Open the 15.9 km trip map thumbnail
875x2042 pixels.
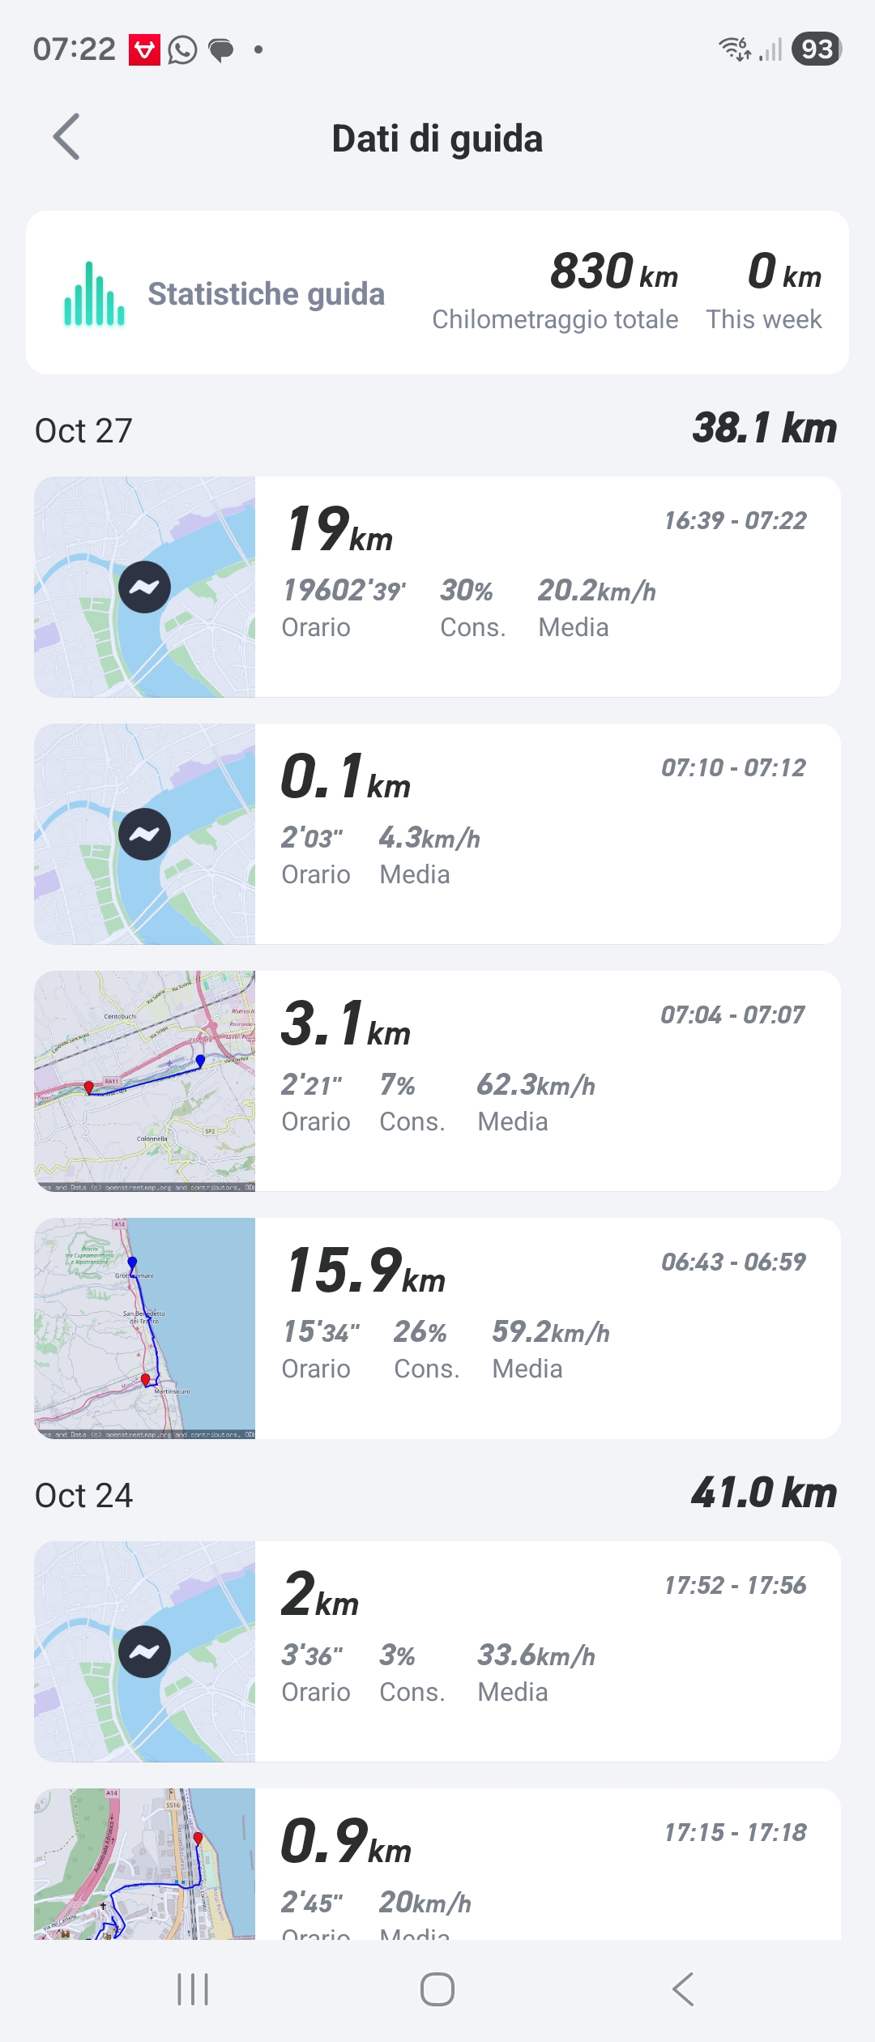coord(144,1328)
